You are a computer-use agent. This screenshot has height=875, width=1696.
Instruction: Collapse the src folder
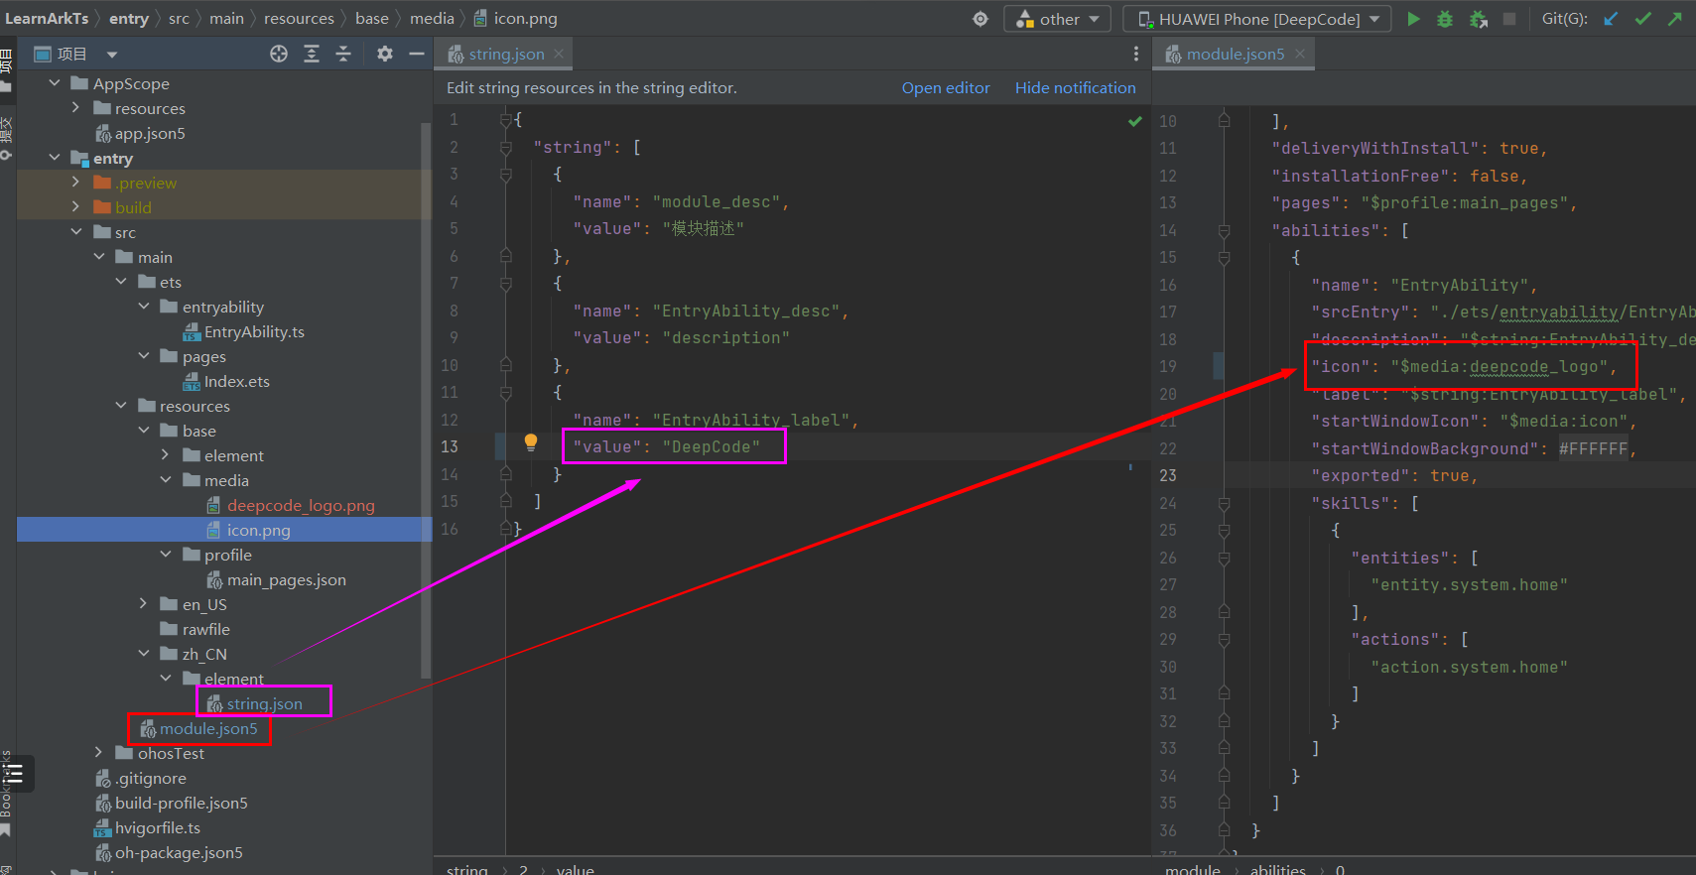[x=76, y=232]
